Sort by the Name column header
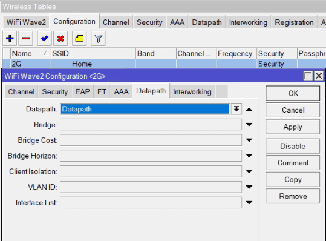This screenshot has width=326, height=241. click(31, 54)
